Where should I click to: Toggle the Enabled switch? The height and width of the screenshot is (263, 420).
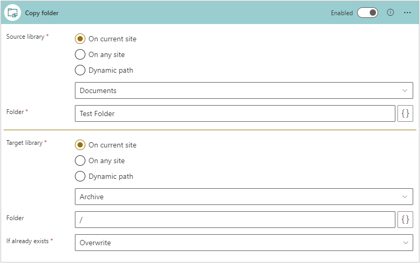tap(368, 13)
